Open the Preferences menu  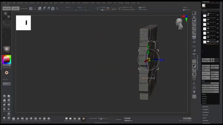point(86,3)
